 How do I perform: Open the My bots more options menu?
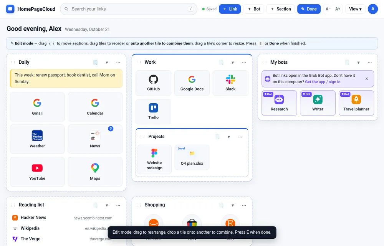[x=370, y=63]
